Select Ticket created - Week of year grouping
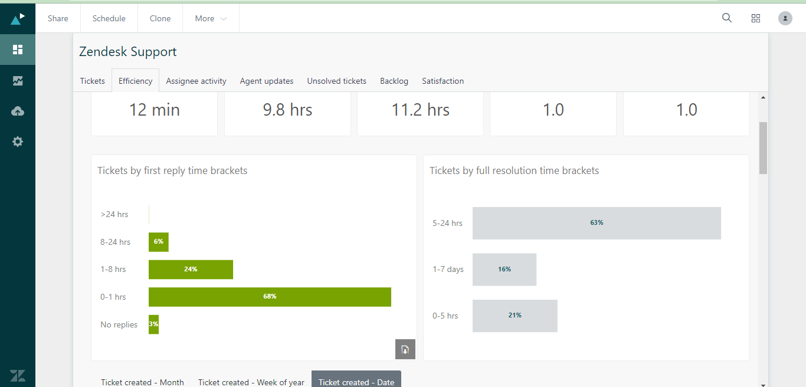This screenshot has height=387, width=806. click(x=251, y=382)
